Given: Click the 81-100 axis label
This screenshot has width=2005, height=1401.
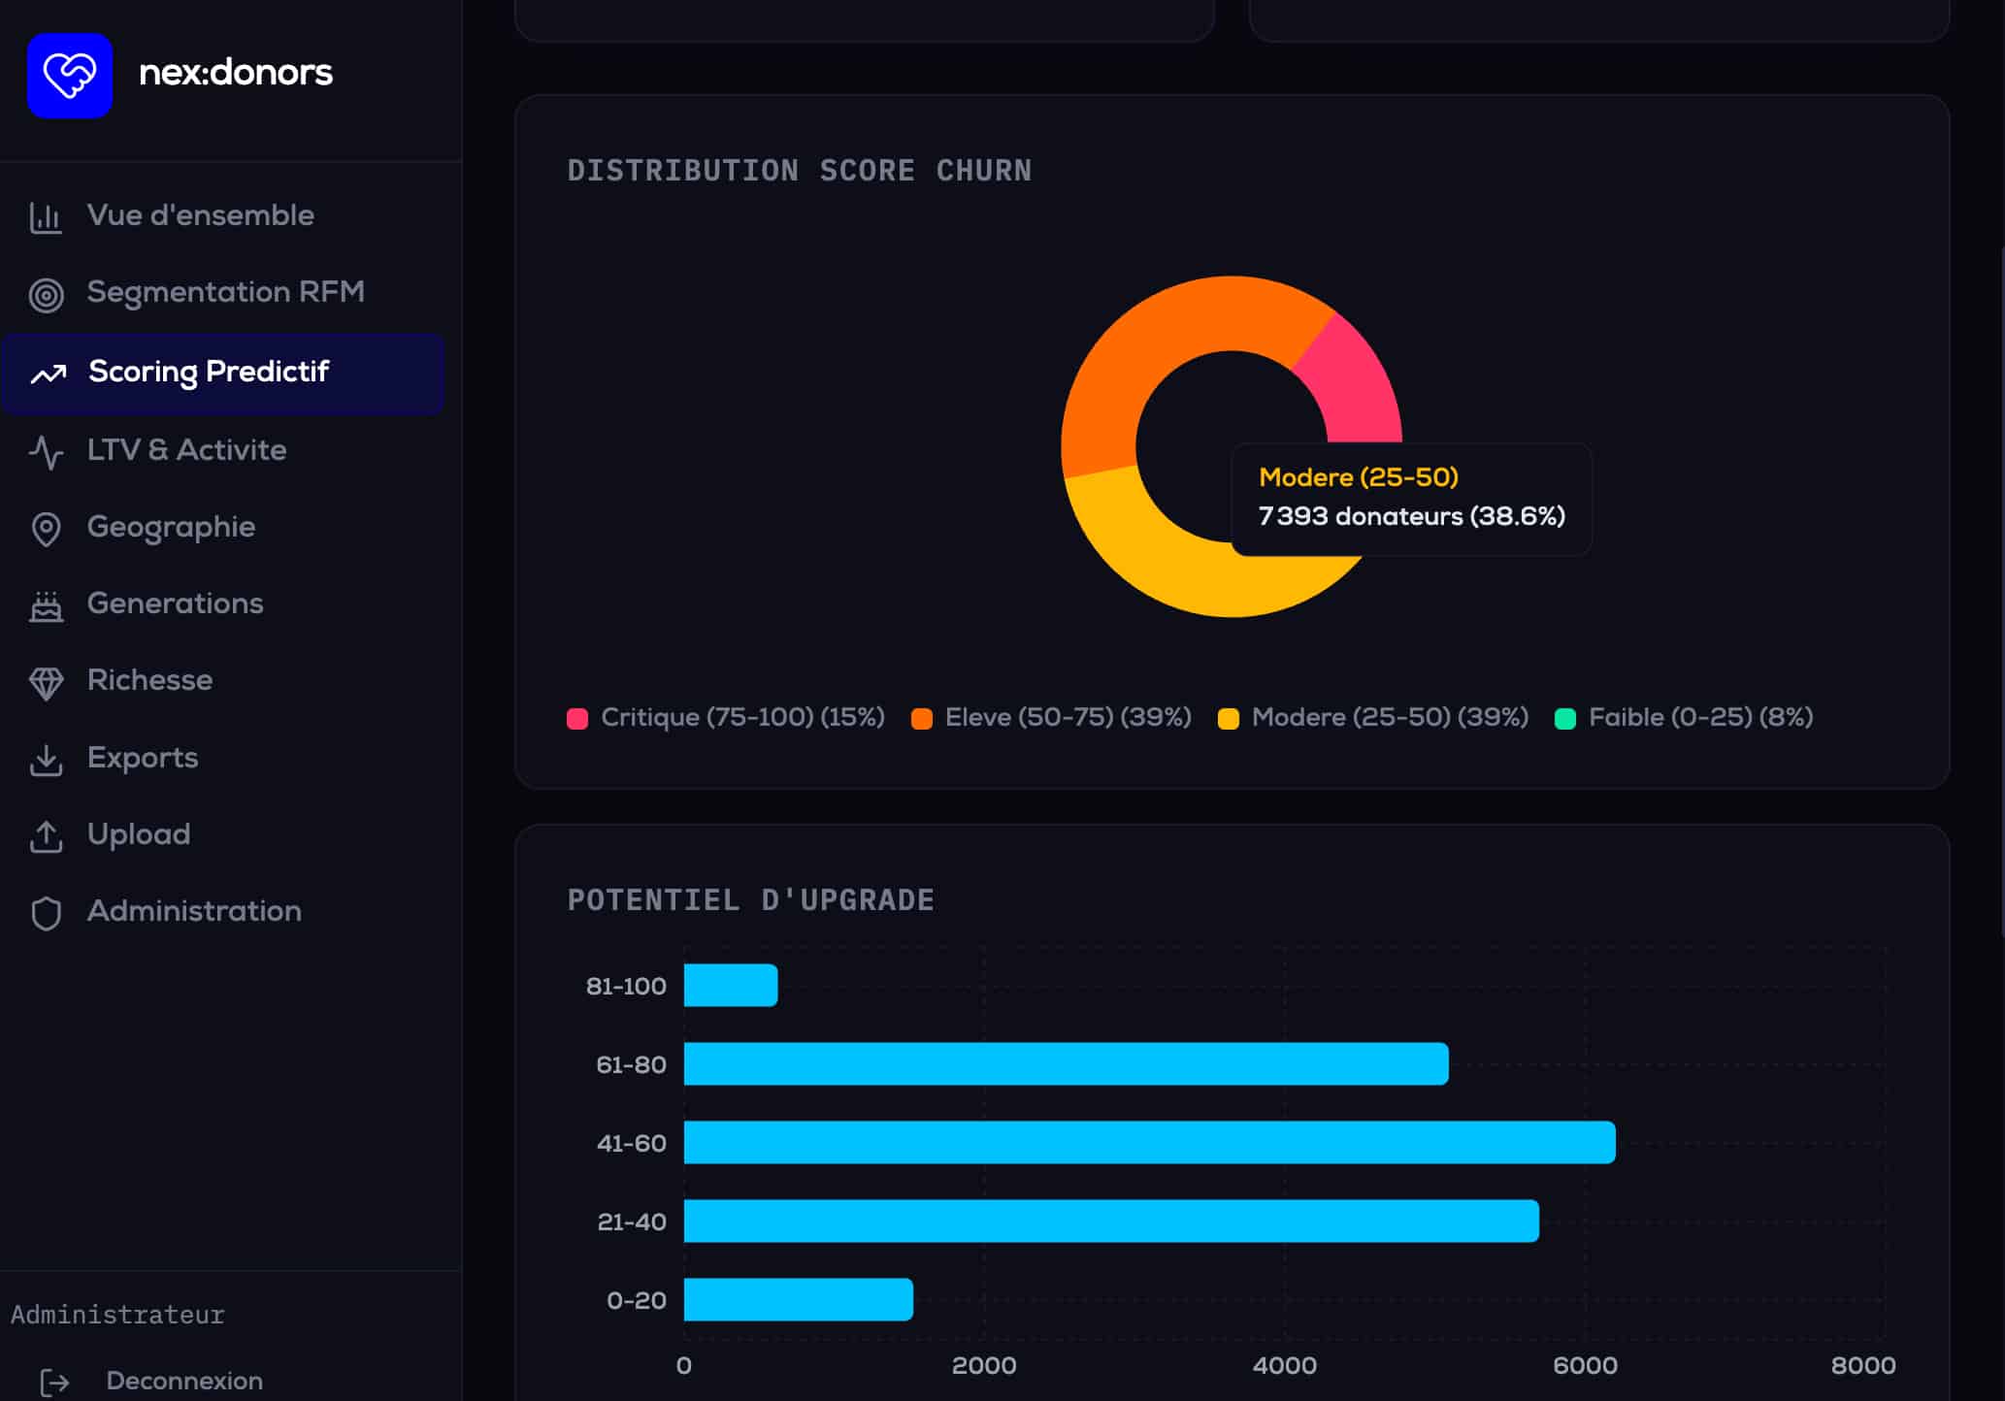Looking at the screenshot, I should pyautogui.click(x=626, y=987).
